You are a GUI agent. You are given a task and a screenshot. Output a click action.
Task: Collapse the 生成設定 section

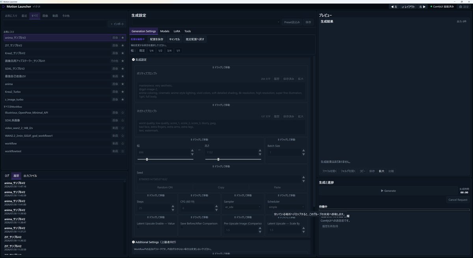pos(134,60)
